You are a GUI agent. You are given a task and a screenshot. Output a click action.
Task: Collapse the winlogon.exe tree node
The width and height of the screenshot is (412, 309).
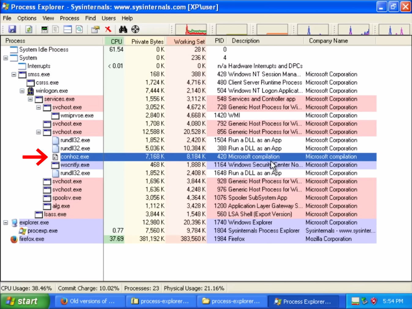22,91
